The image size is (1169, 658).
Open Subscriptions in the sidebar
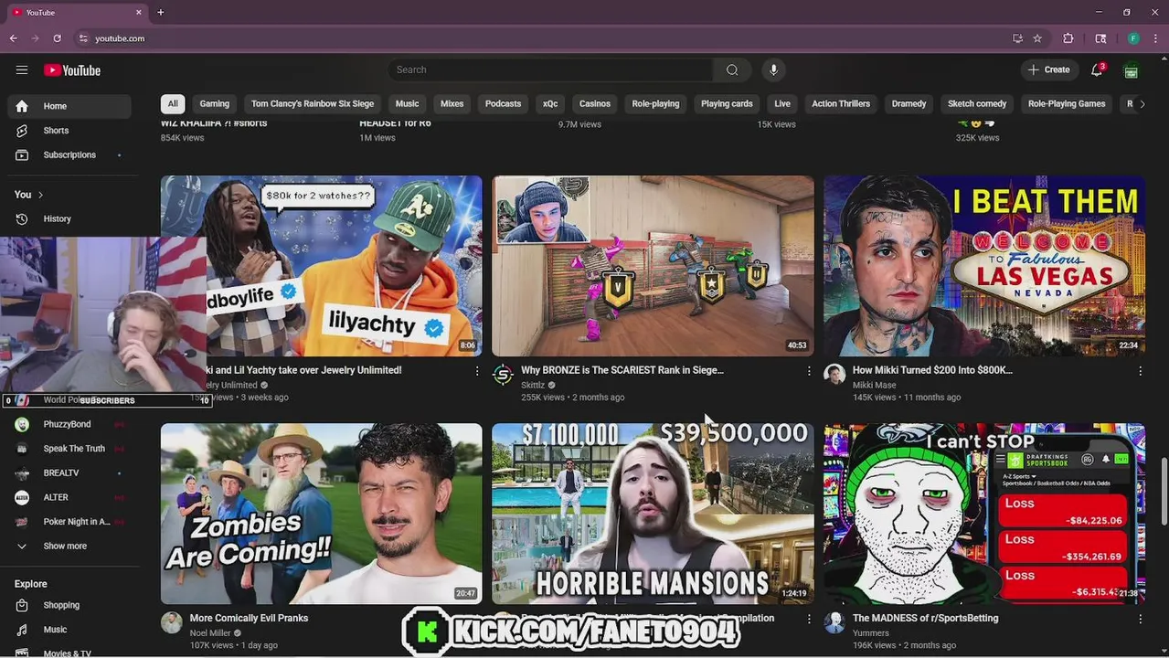click(x=69, y=155)
